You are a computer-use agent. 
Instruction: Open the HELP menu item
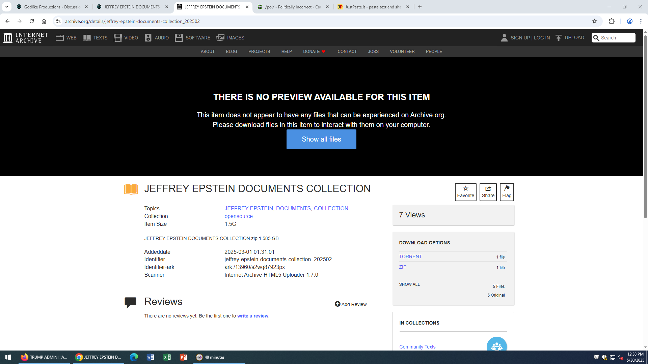pos(287,52)
